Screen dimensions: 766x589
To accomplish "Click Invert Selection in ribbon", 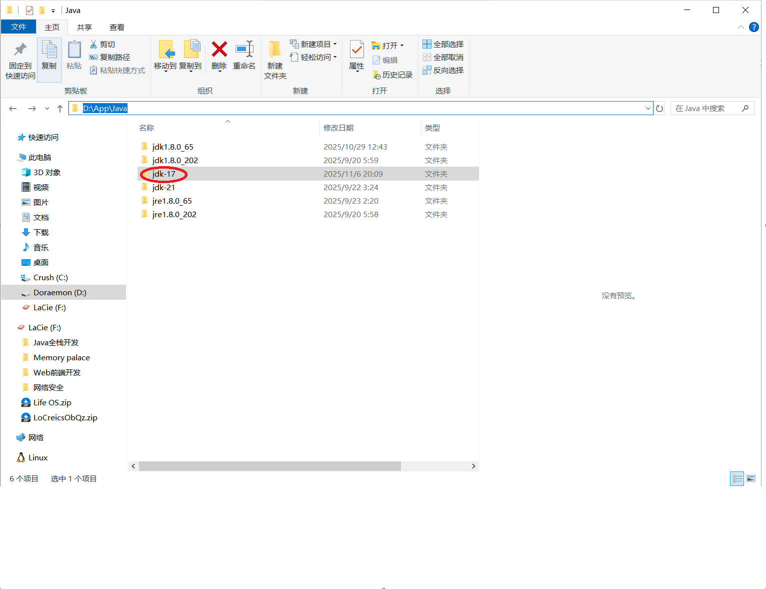I will (x=443, y=71).
